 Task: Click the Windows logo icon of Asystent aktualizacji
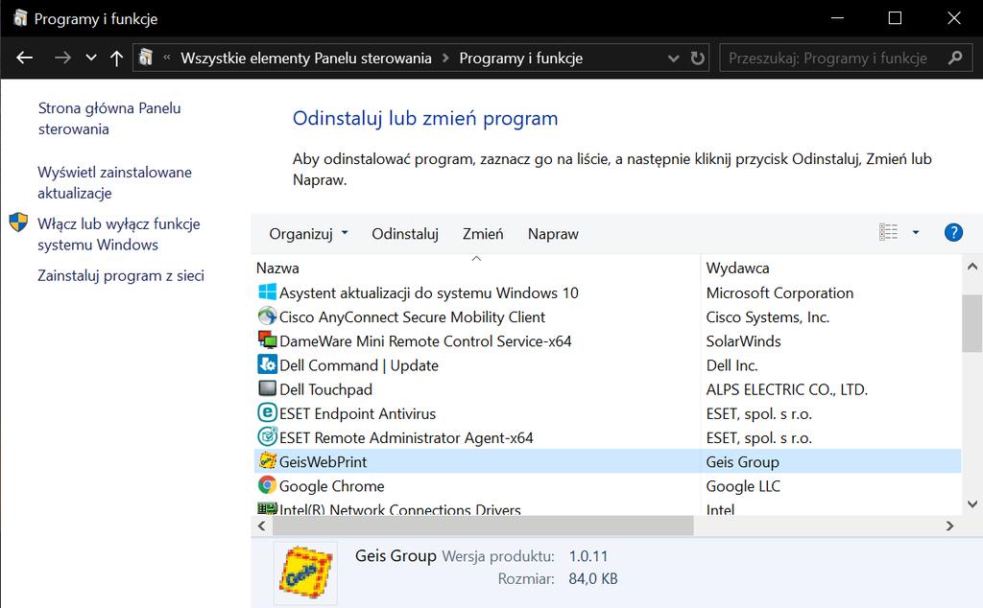267,292
